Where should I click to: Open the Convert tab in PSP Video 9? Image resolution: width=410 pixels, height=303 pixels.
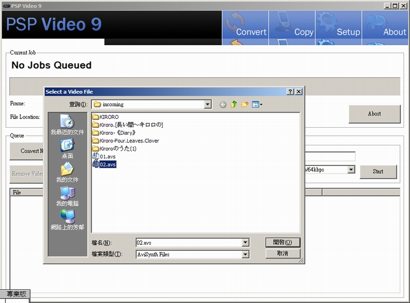(x=245, y=28)
